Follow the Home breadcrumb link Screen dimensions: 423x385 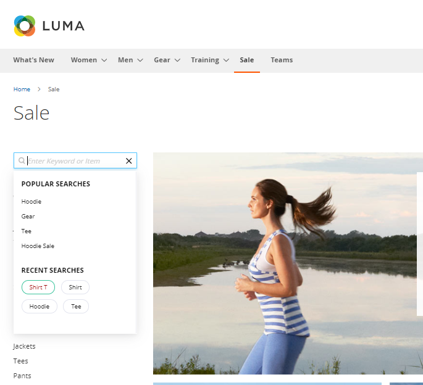(x=22, y=89)
